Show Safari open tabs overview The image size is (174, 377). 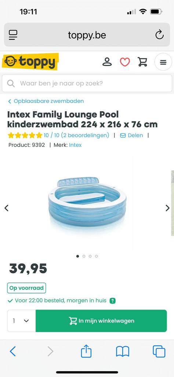(x=159, y=351)
